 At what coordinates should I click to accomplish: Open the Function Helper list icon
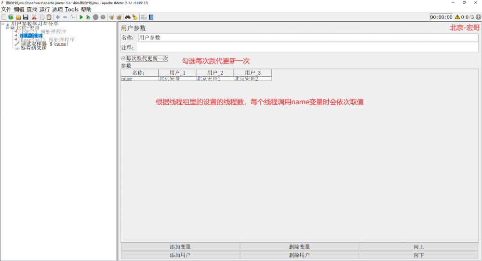tap(144, 17)
